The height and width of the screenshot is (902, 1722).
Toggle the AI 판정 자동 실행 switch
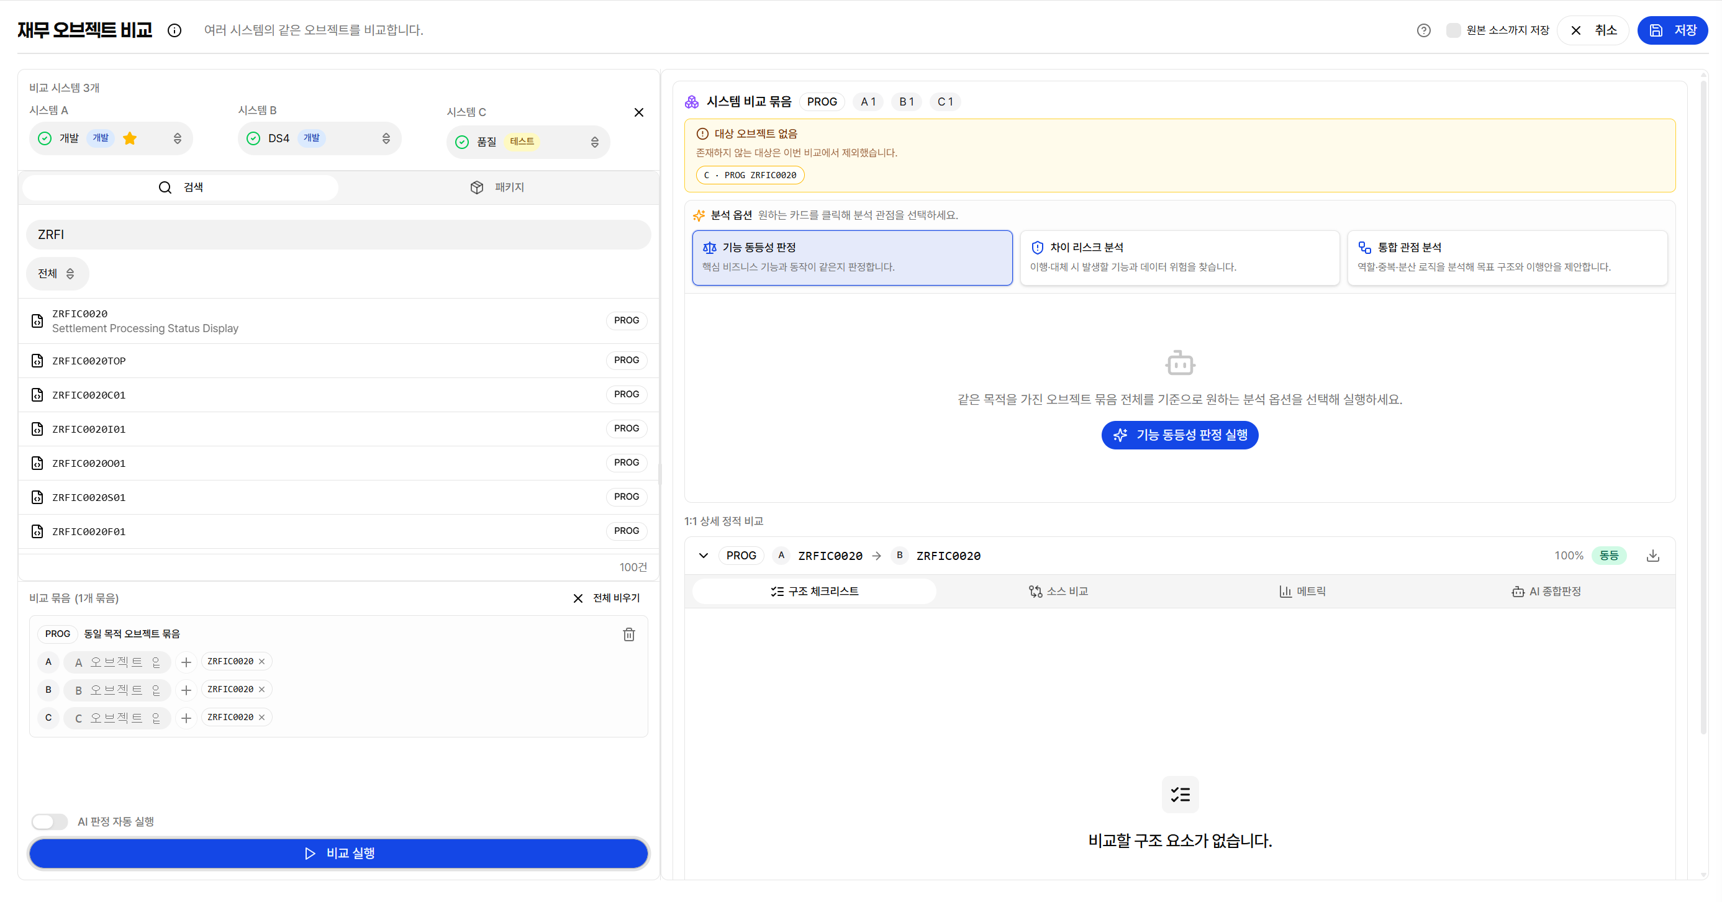[50, 821]
